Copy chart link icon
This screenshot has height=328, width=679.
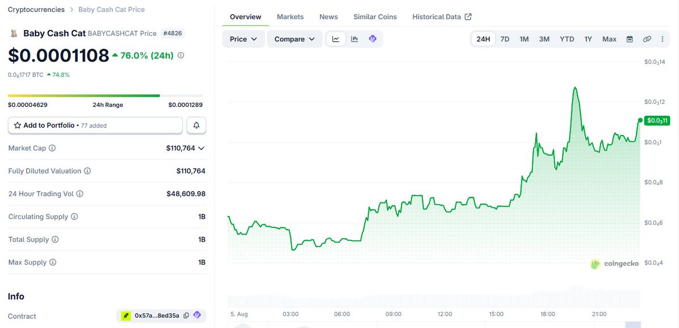(x=647, y=39)
